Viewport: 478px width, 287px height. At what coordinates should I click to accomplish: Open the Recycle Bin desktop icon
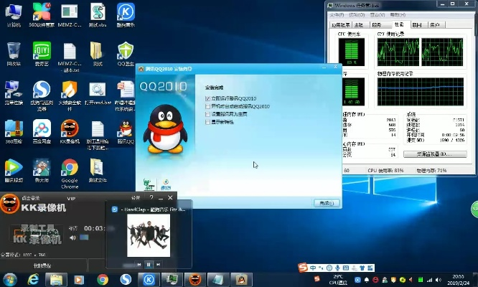pyautogui.click(x=14, y=50)
